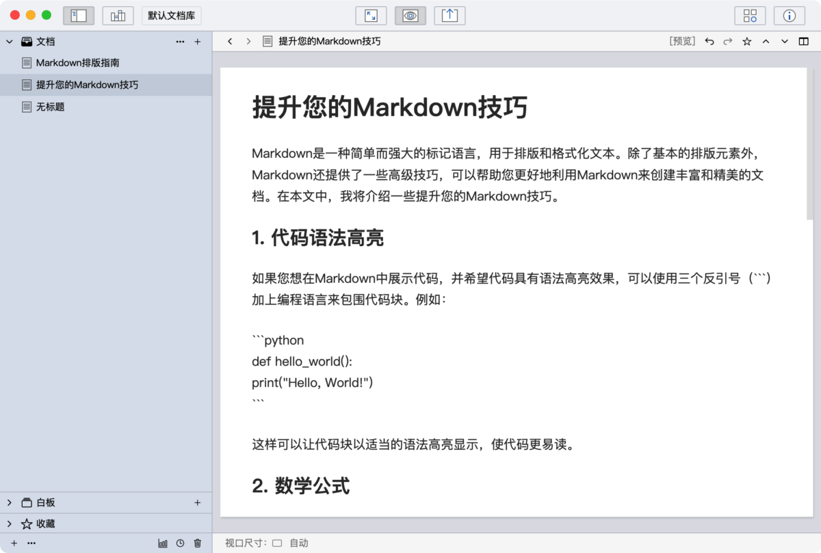
Task: Click the share export toolbar icon
Action: point(449,15)
